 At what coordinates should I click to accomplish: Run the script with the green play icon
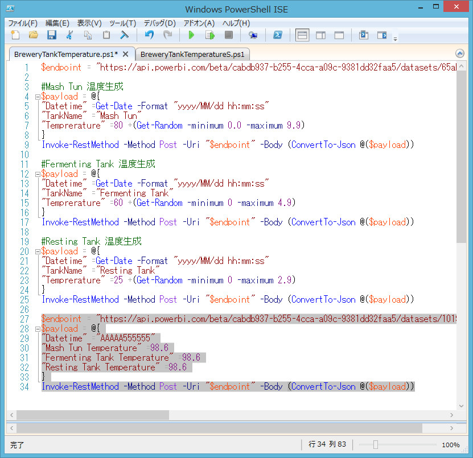[x=191, y=35]
